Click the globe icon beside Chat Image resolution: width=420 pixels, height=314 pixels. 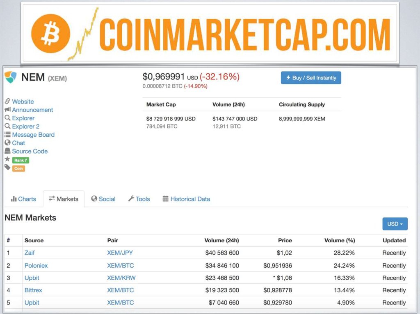coord(7,142)
